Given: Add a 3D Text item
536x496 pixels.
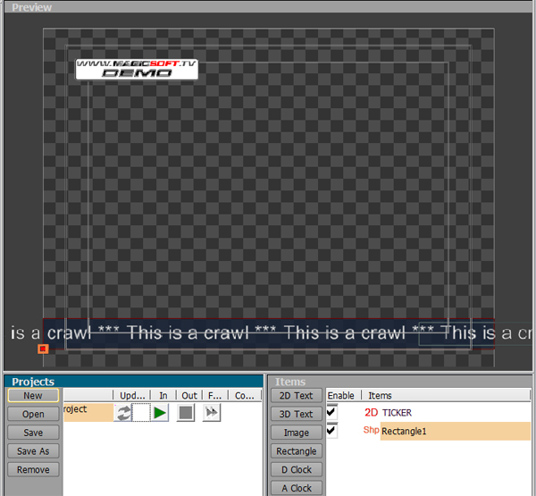Looking at the screenshot, I should point(297,414).
